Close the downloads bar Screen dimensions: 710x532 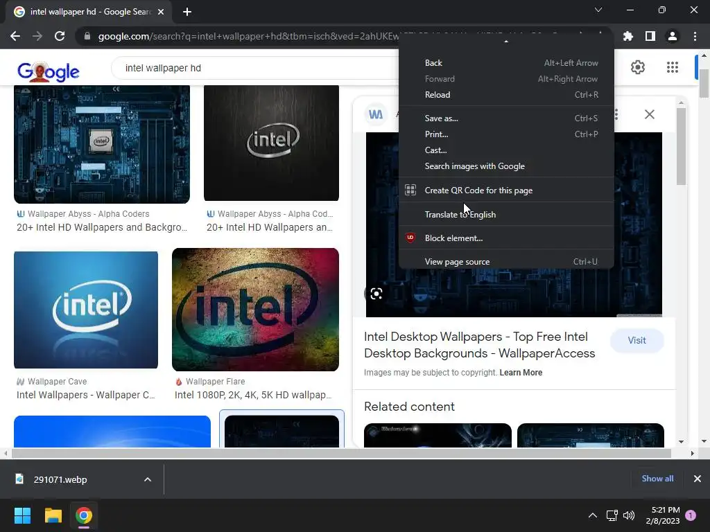pos(698,479)
